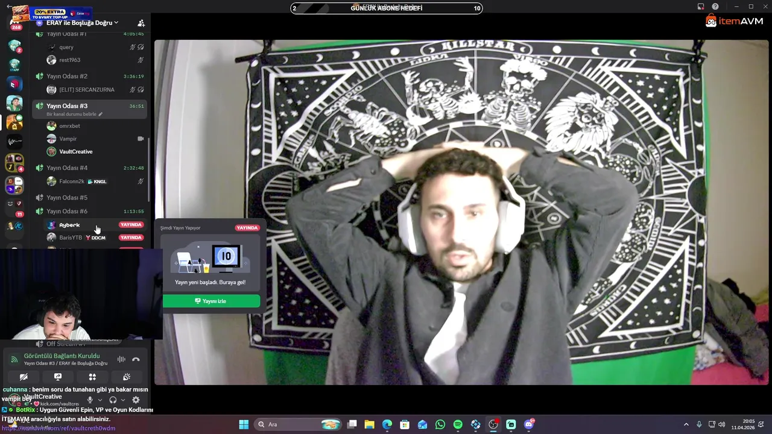
Task: Share your screen from voice panel
Action: pos(58,377)
